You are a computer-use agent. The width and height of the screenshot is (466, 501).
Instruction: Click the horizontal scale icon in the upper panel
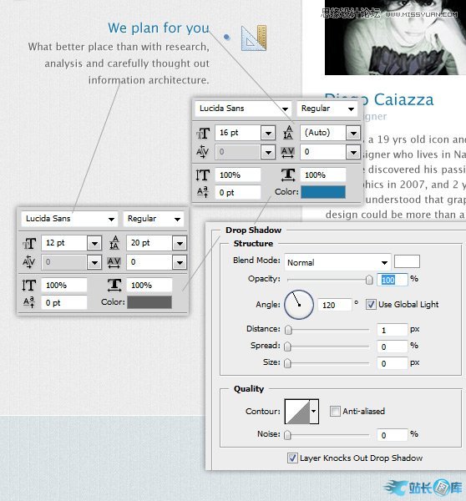point(288,175)
